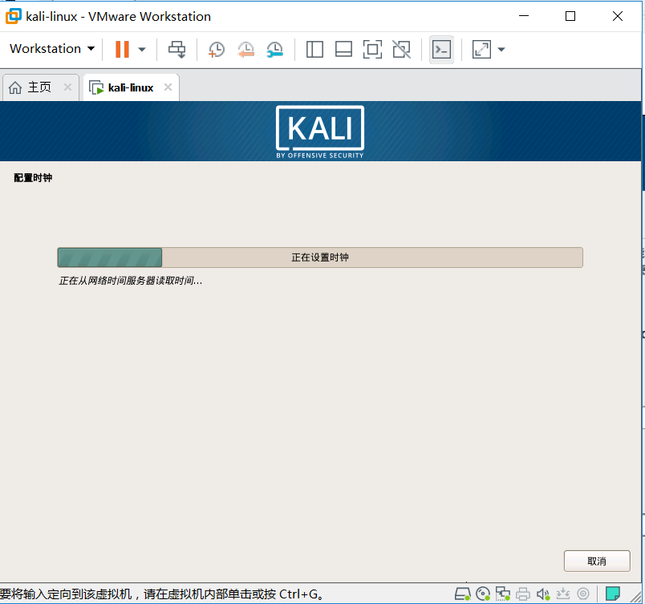Viewport: 645px width, 604px height.
Task: Open the snapshot manager
Action: 274,50
